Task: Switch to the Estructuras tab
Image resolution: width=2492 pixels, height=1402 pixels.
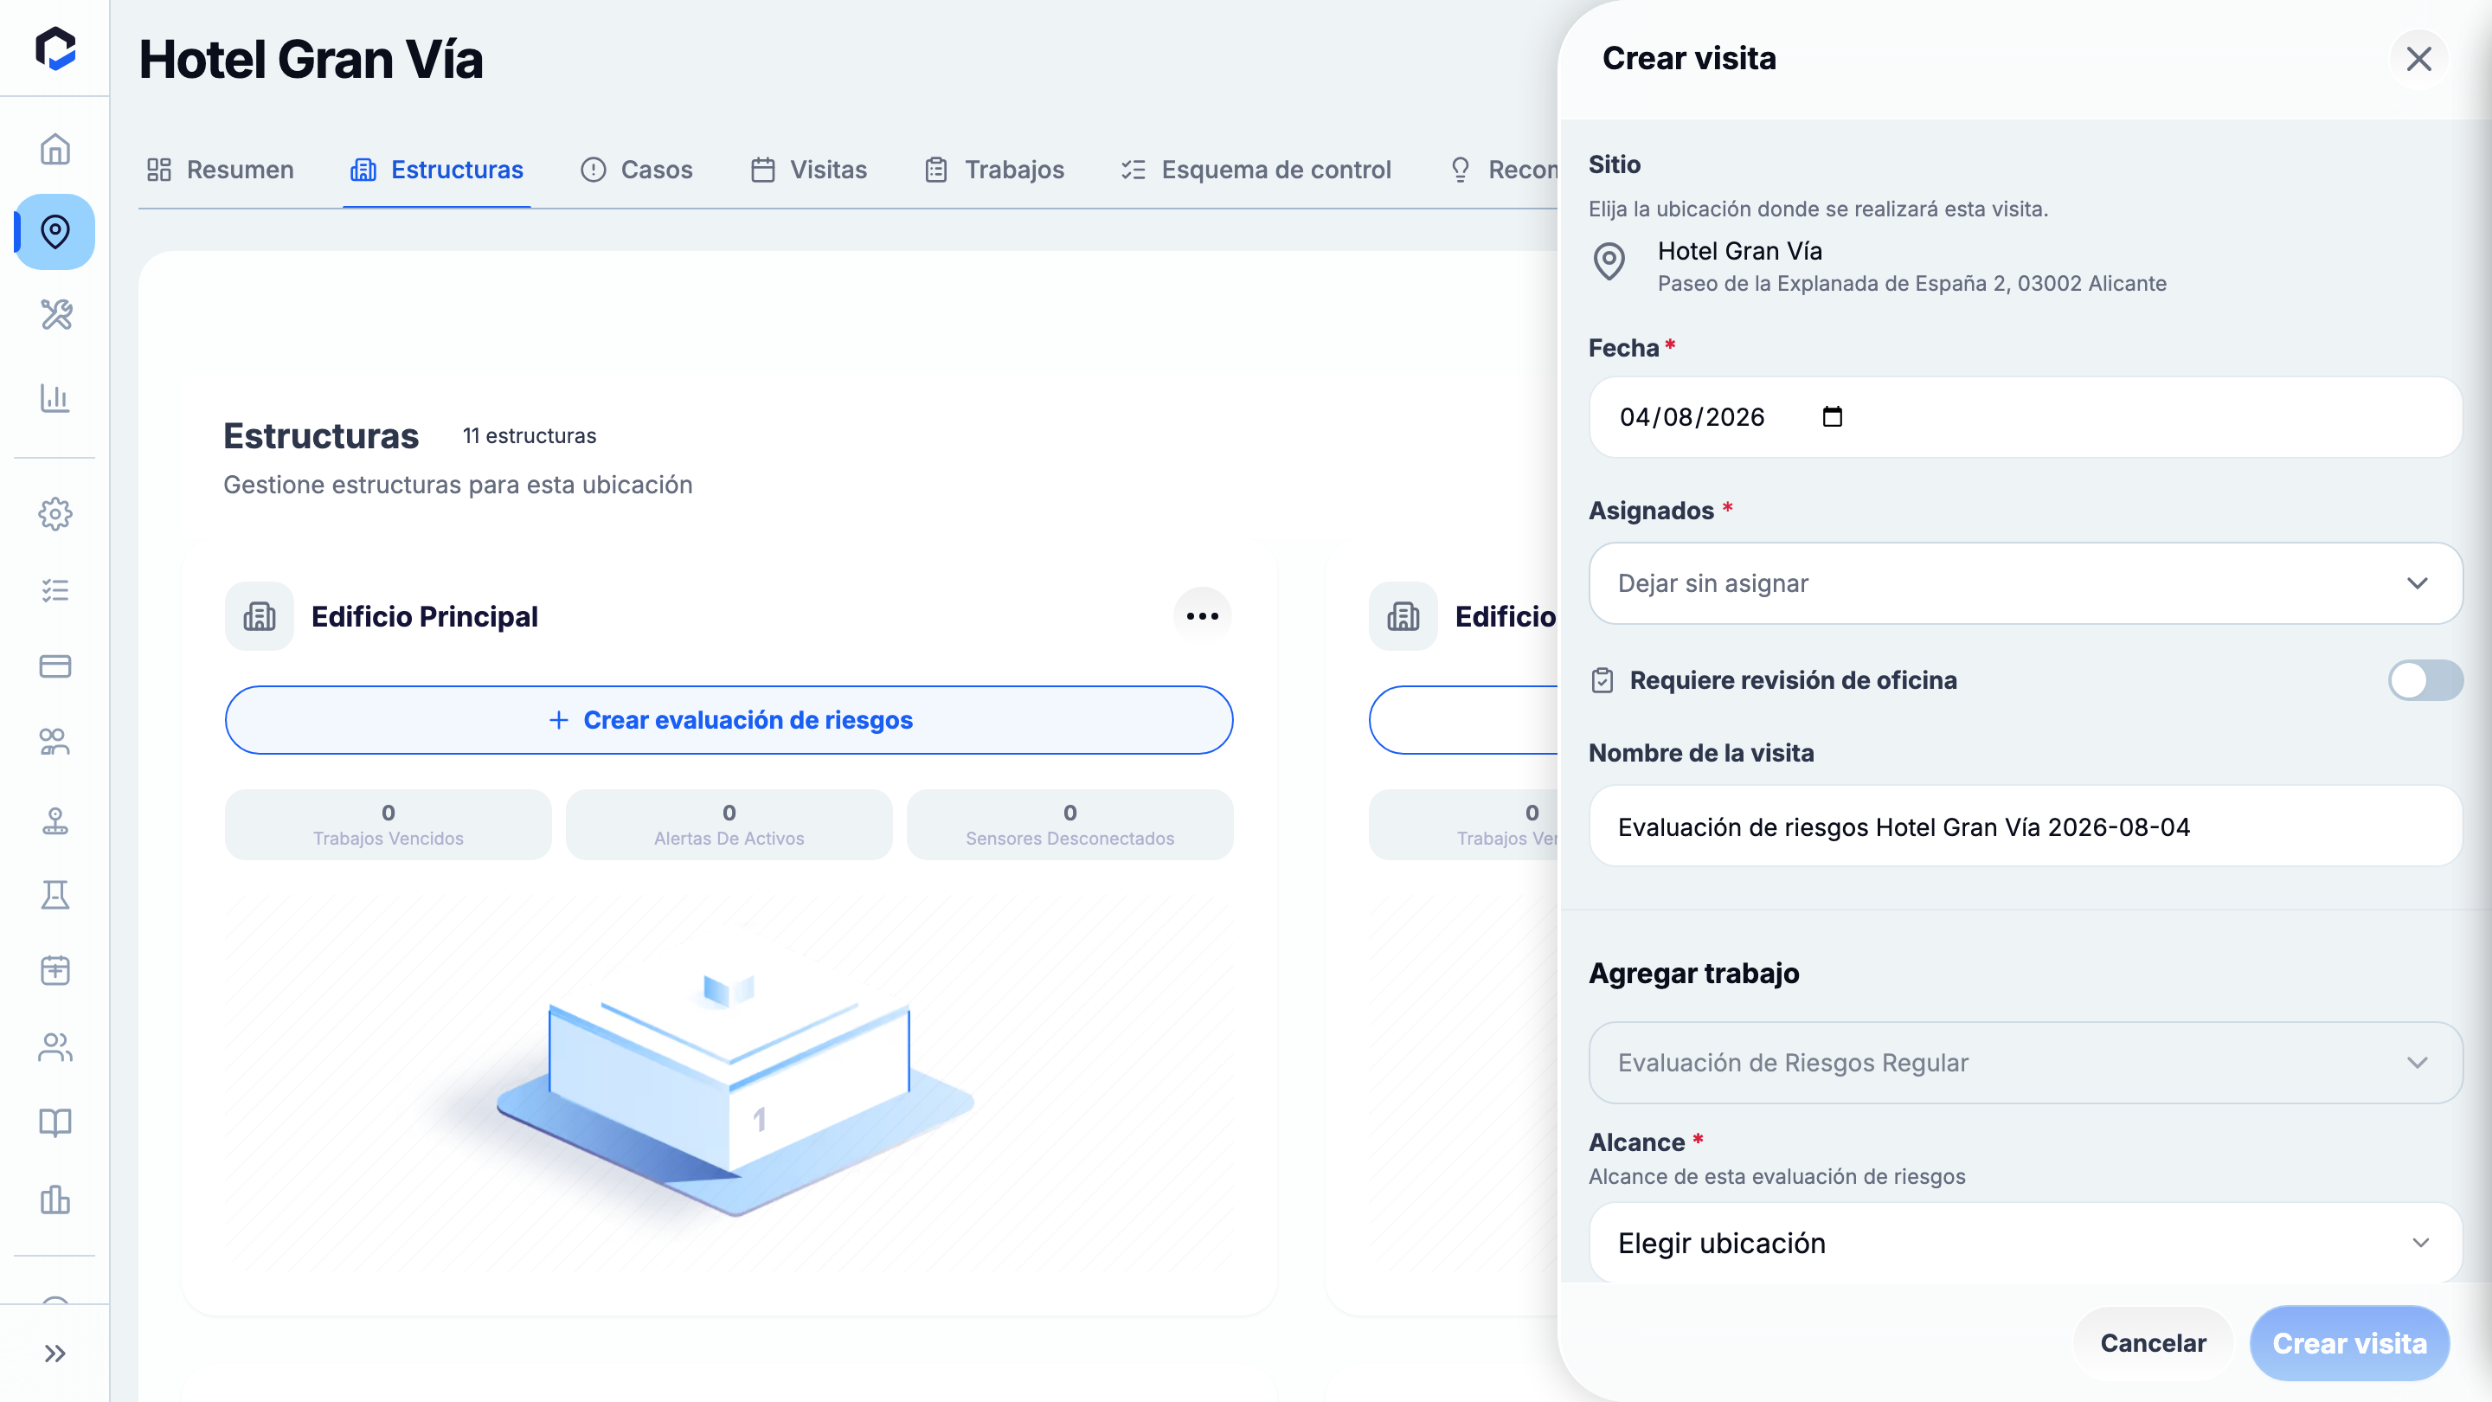Action: pyautogui.click(x=436, y=170)
